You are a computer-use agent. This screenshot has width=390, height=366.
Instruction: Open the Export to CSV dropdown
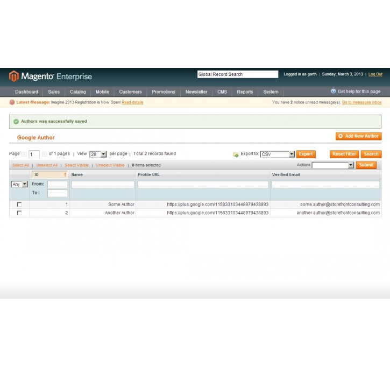point(278,154)
